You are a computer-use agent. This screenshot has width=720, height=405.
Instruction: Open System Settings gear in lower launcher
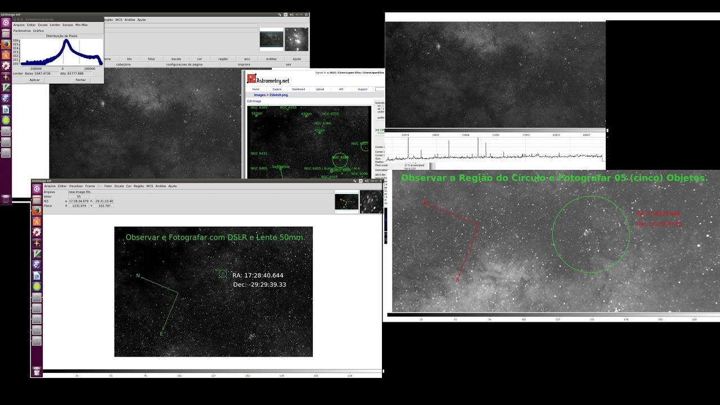37,232
